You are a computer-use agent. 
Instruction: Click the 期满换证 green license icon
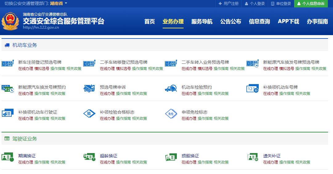[8, 157]
